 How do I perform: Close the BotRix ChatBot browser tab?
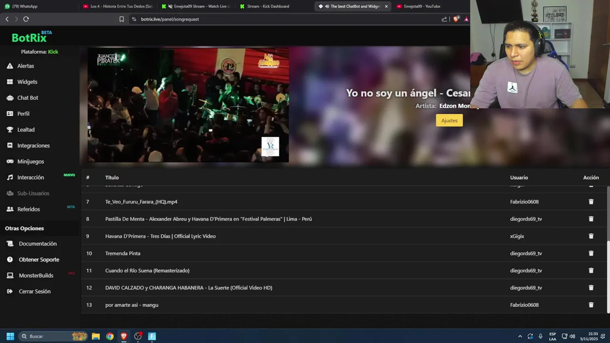(x=386, y=6)
